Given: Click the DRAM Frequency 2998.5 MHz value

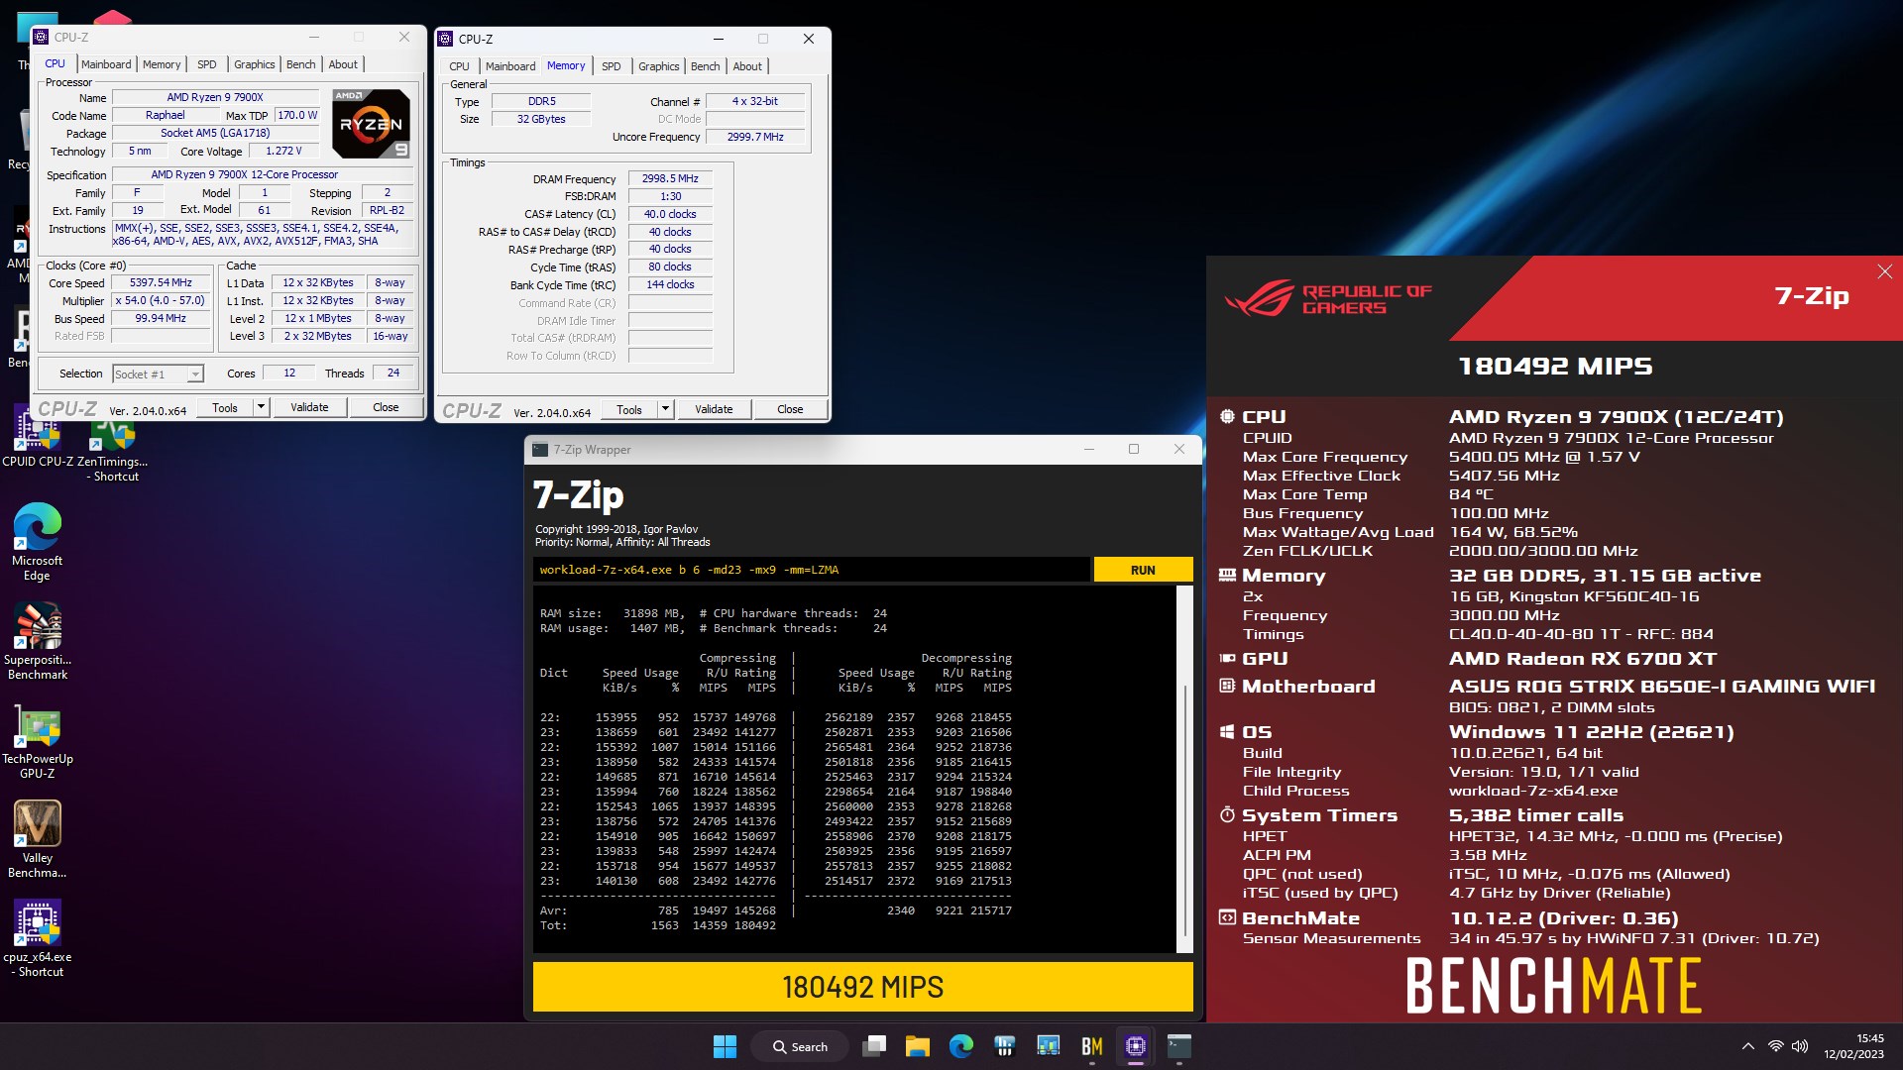Looking at the screenshot, I should [x=670, y=179].
